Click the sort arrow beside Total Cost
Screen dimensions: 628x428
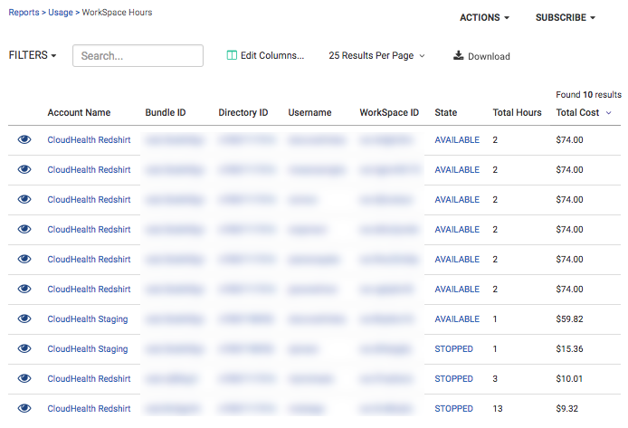point(608,113)
